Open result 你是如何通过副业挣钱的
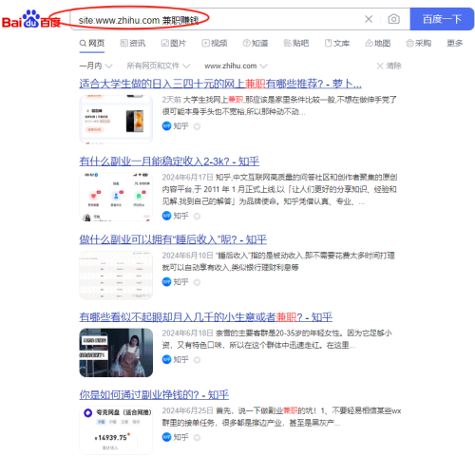Viewport: 475px width, 456px height. click(x=154, y=394)
